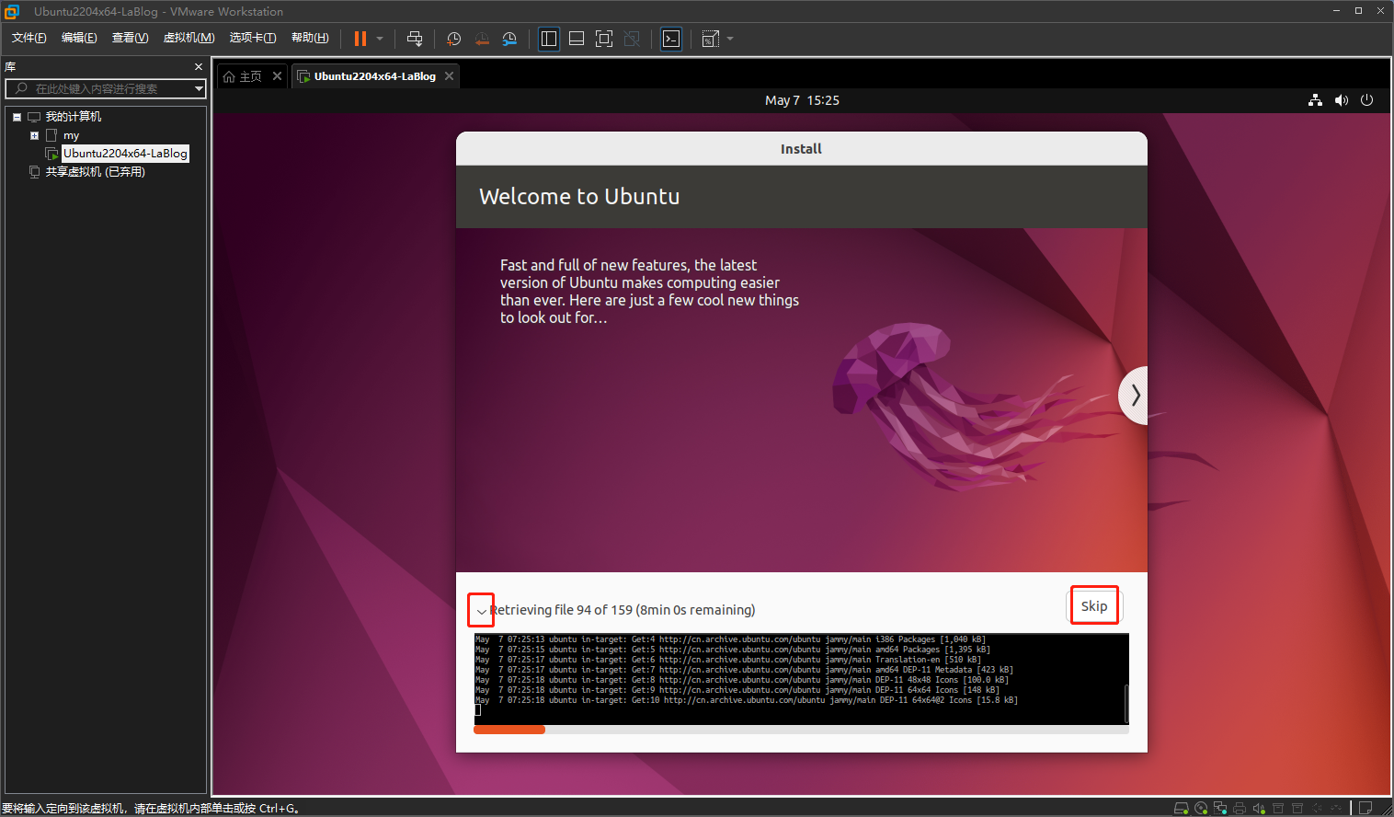Click the sound card status icon
Screen dimensions: 1394x817
(x=1259, y=808)
